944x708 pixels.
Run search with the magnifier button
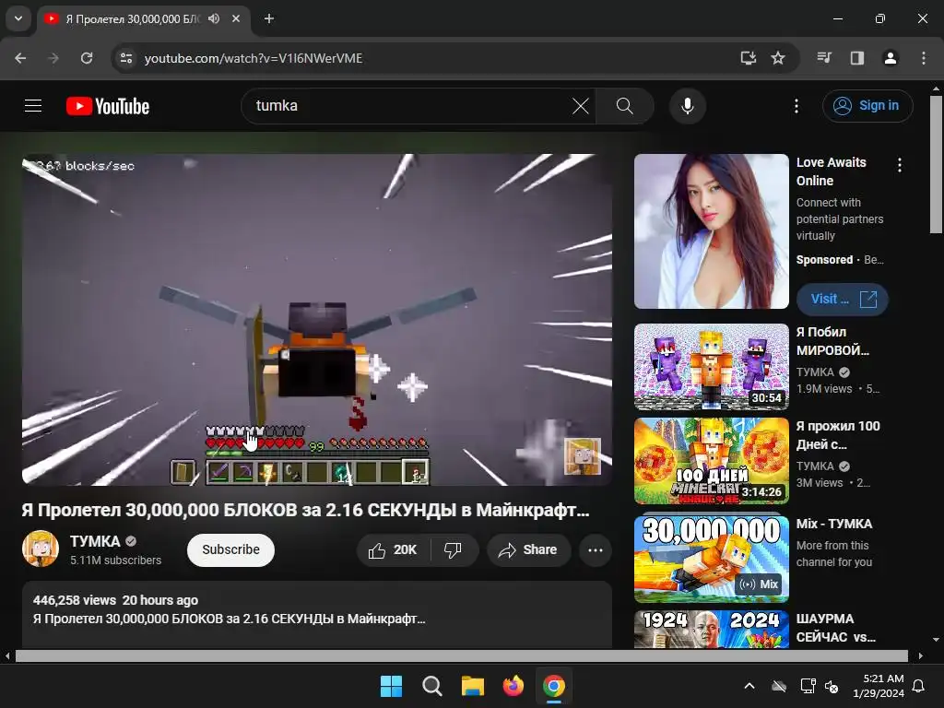click(x=625, y=106)
